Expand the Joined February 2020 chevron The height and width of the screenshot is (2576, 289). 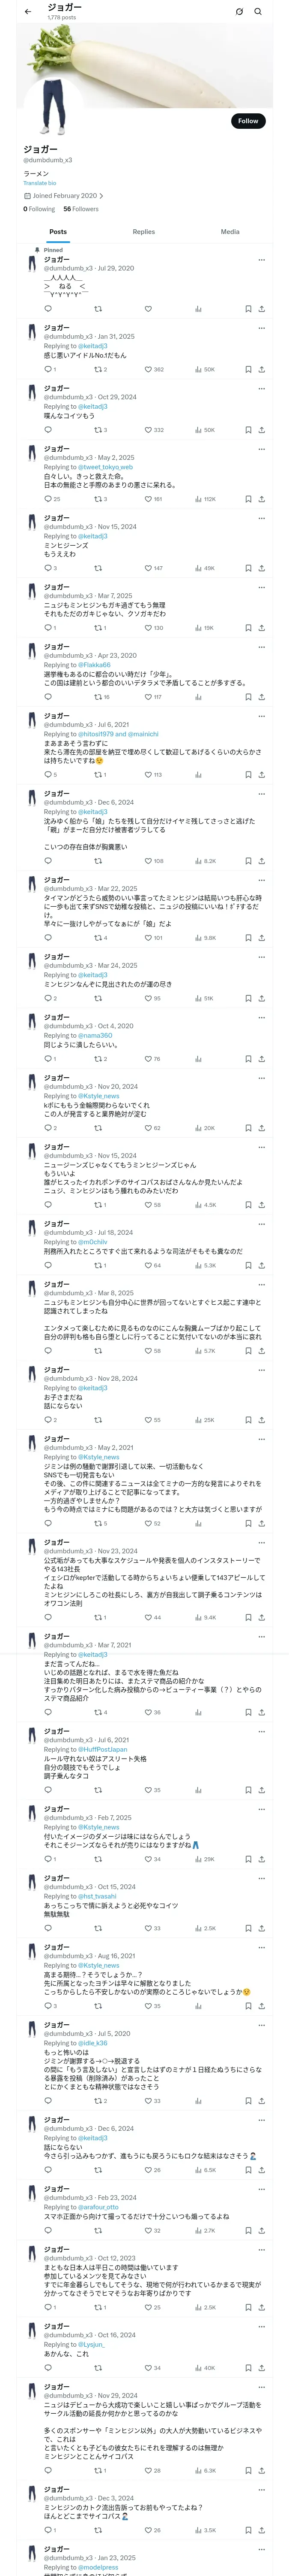pyautogui.click(x=101, y=196)
